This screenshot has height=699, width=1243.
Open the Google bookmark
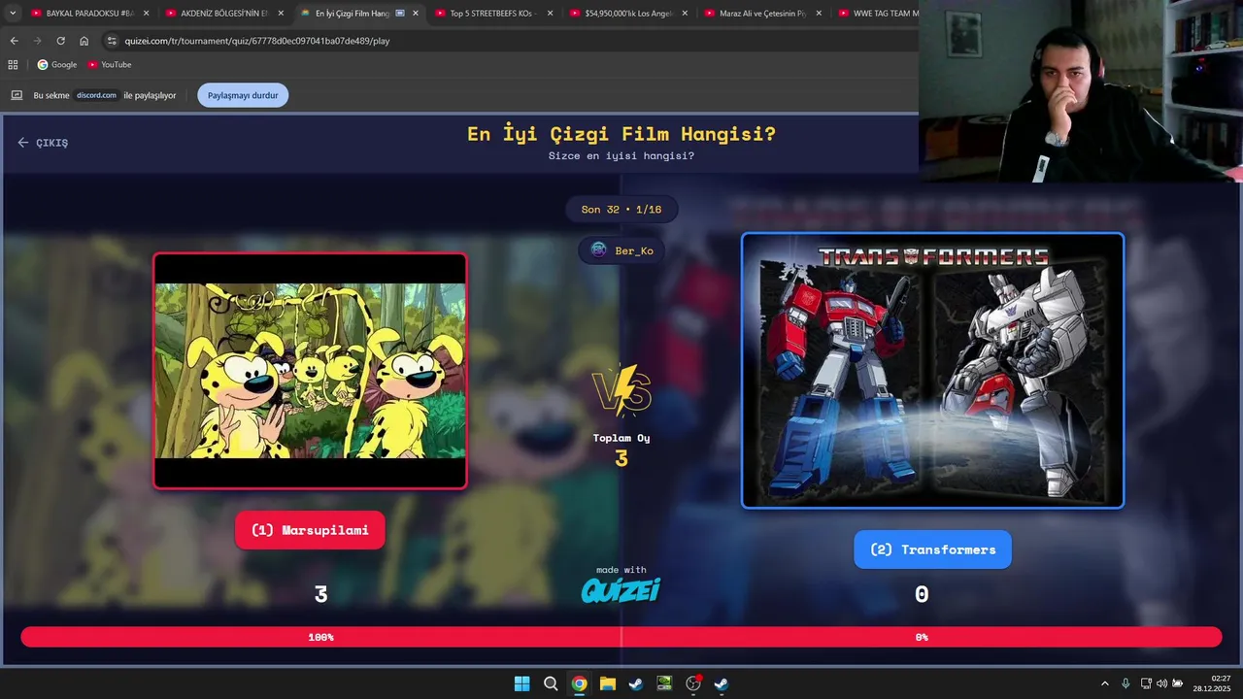coord(57,64)
